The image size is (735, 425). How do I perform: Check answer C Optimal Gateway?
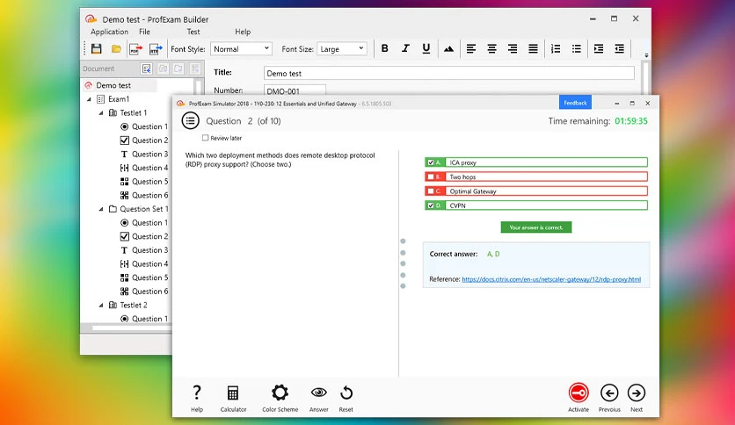[431, 191]
